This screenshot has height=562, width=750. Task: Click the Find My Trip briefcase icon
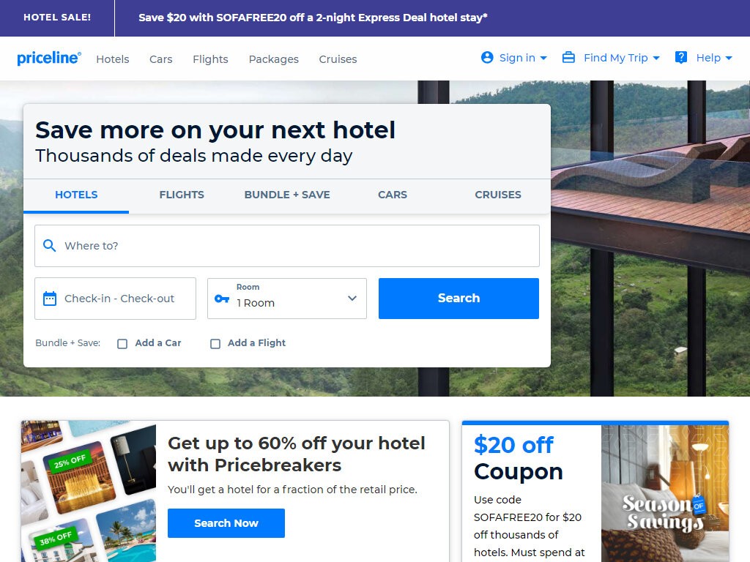point(568,57)
